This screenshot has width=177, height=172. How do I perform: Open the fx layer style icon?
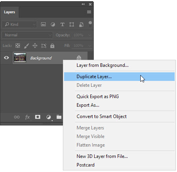point(27,117)
